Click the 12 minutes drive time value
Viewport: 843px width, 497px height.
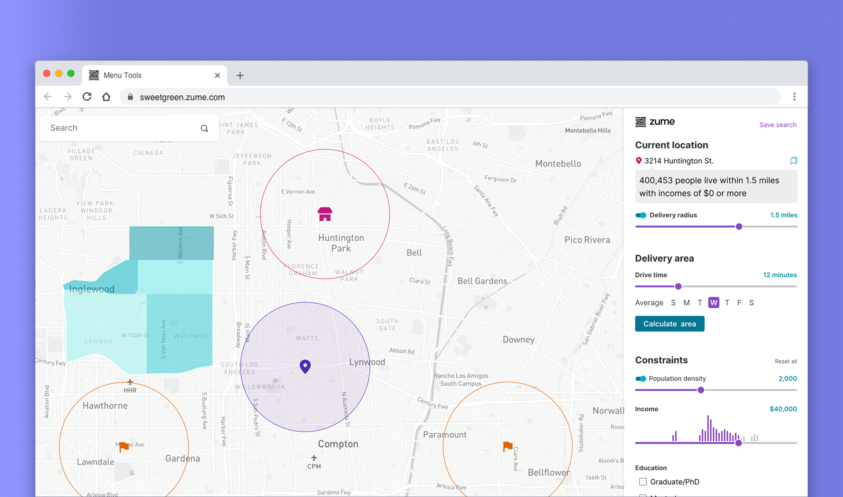[780, 275]
